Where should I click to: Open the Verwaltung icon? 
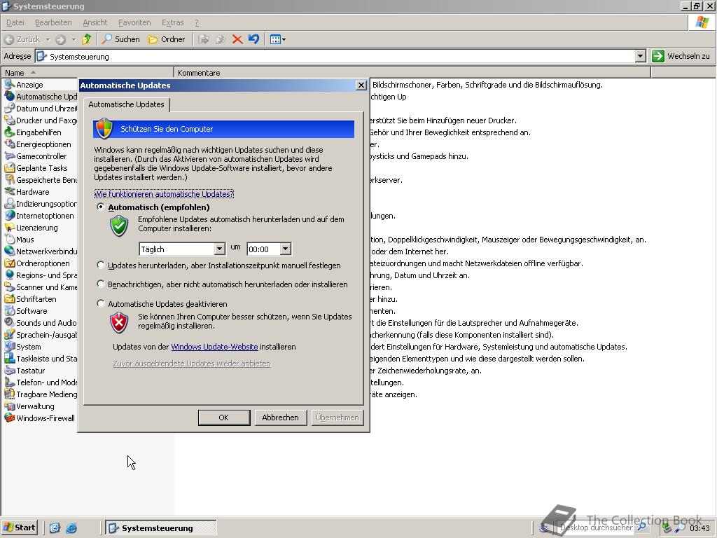tap(10, 406)
